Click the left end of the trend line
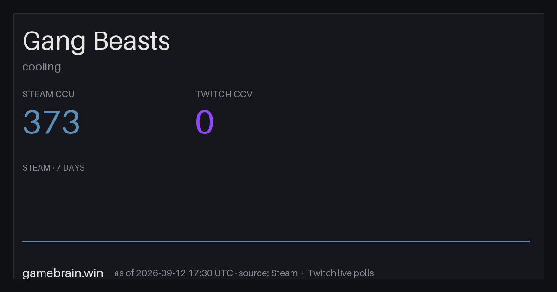Screen dimensions: 557x292 point(23,241)
